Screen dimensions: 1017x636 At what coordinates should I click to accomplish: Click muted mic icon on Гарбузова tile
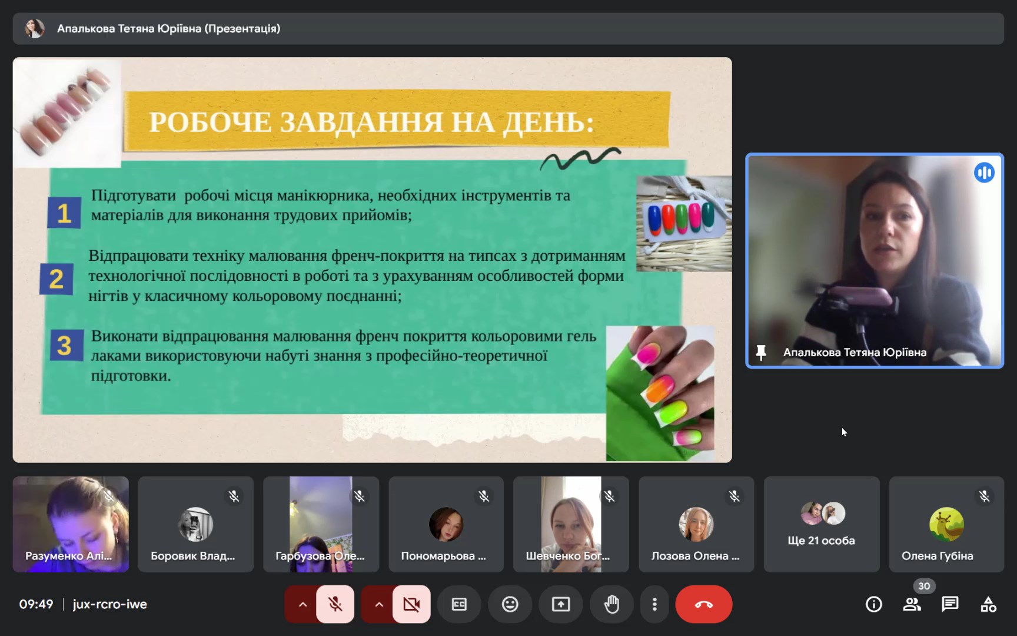tap(360, 496)
